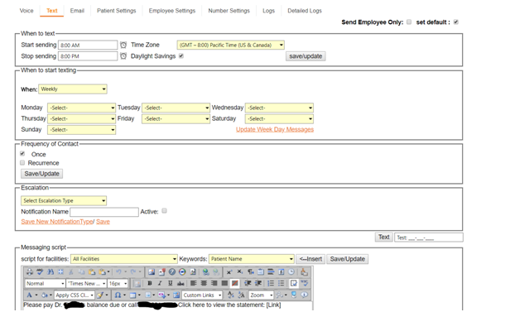Open the Time Zone dropdown

[x=230, y=45]
